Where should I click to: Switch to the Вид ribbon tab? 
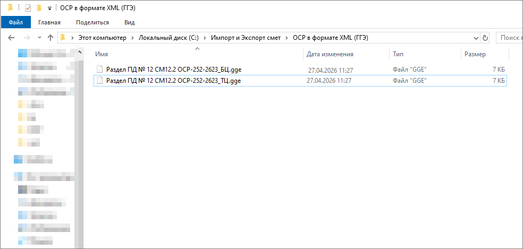click(129, 22)
